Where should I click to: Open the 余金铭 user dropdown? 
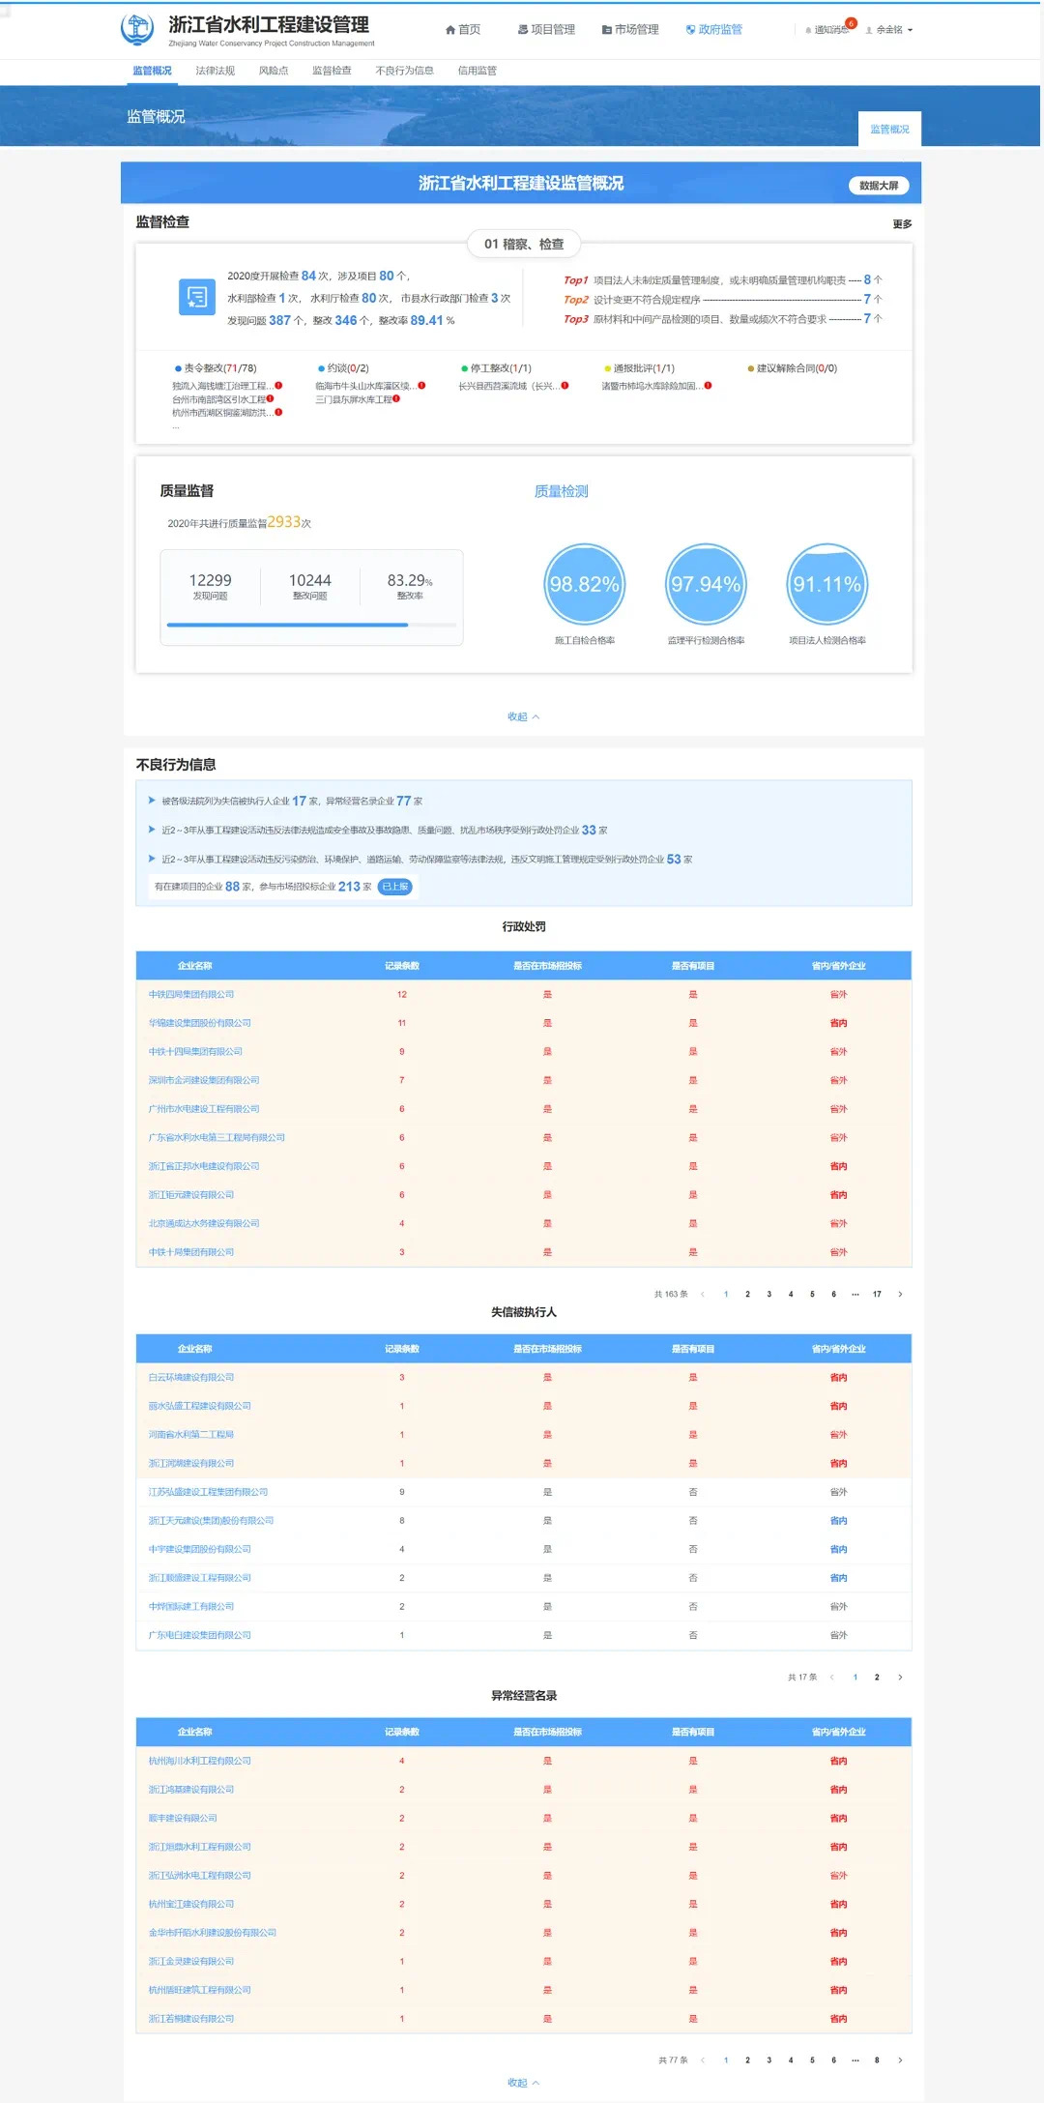[x=888, y=30]
